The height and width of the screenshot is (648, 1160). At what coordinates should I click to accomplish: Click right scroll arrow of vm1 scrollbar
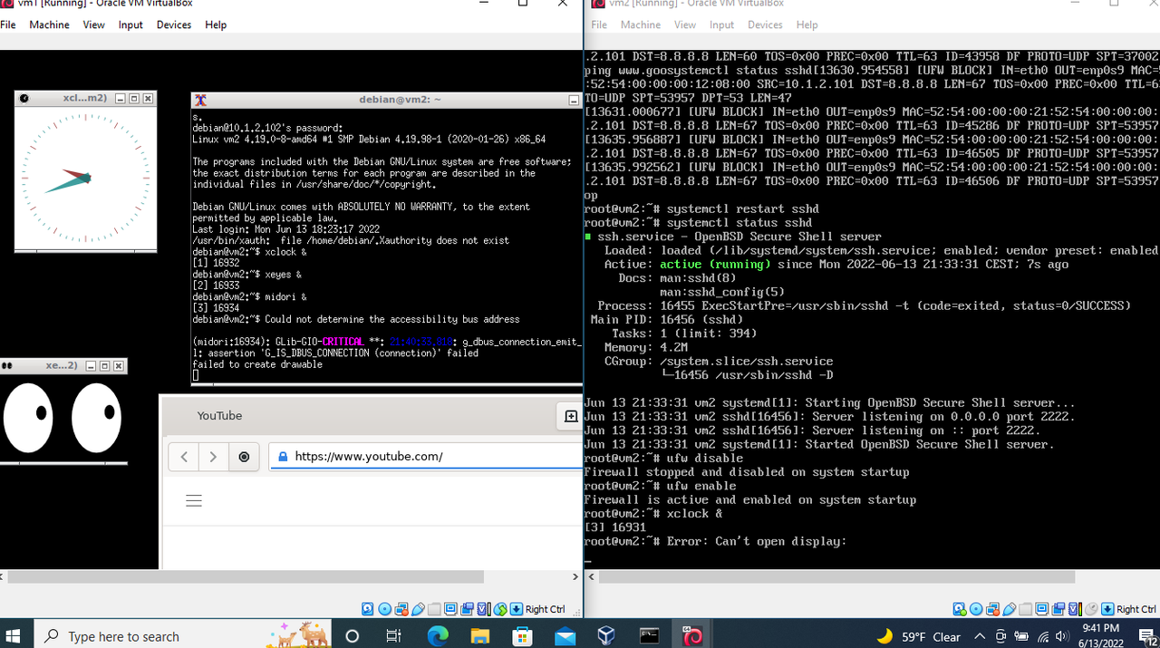point(575,576)
